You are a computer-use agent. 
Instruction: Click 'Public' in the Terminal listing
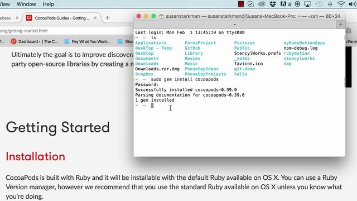click(x=242, y=48)
